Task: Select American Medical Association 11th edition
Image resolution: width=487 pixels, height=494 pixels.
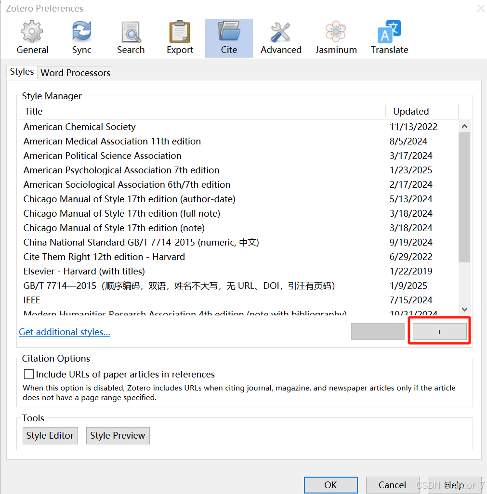Action: pos(238,141)
